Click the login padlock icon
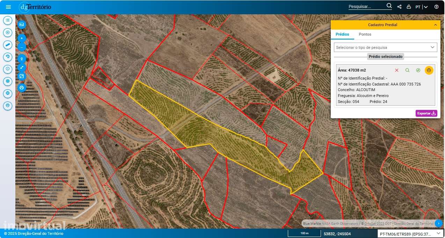Screen dimensions: 445x238 coord(409,7)
